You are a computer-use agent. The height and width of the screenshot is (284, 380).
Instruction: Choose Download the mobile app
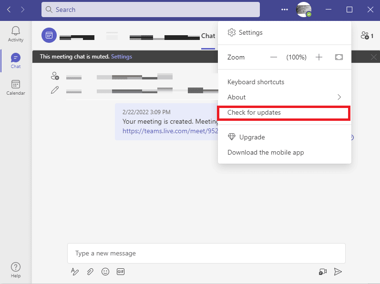pos(285,153)
